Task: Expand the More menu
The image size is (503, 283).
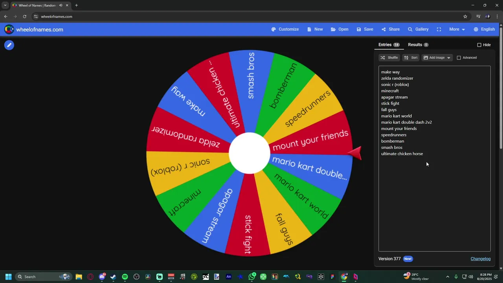Action: [x=457, y=29]
